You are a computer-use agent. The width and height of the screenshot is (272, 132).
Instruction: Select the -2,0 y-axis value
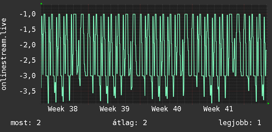tap(28, 45)
